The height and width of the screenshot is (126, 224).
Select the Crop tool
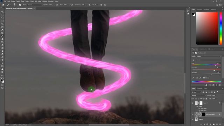pos(2,24)
